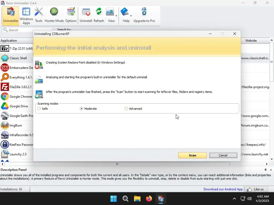The height and width of the screenshot is (205, 274).
Task: Click the Uninstall toolbar icon
Action: pyautogui.click(x=86, y=15)
